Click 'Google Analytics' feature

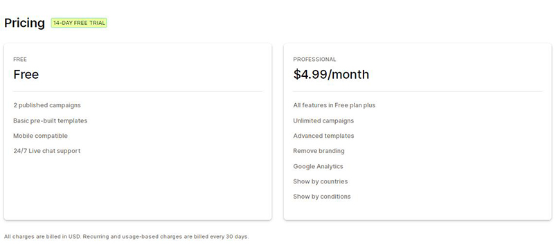318,166
